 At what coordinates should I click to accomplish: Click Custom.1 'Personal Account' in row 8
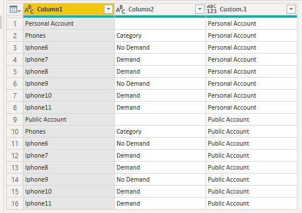click(251, 108)
